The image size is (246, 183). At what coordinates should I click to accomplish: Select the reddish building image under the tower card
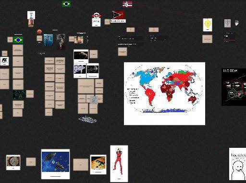coord(31,23)
